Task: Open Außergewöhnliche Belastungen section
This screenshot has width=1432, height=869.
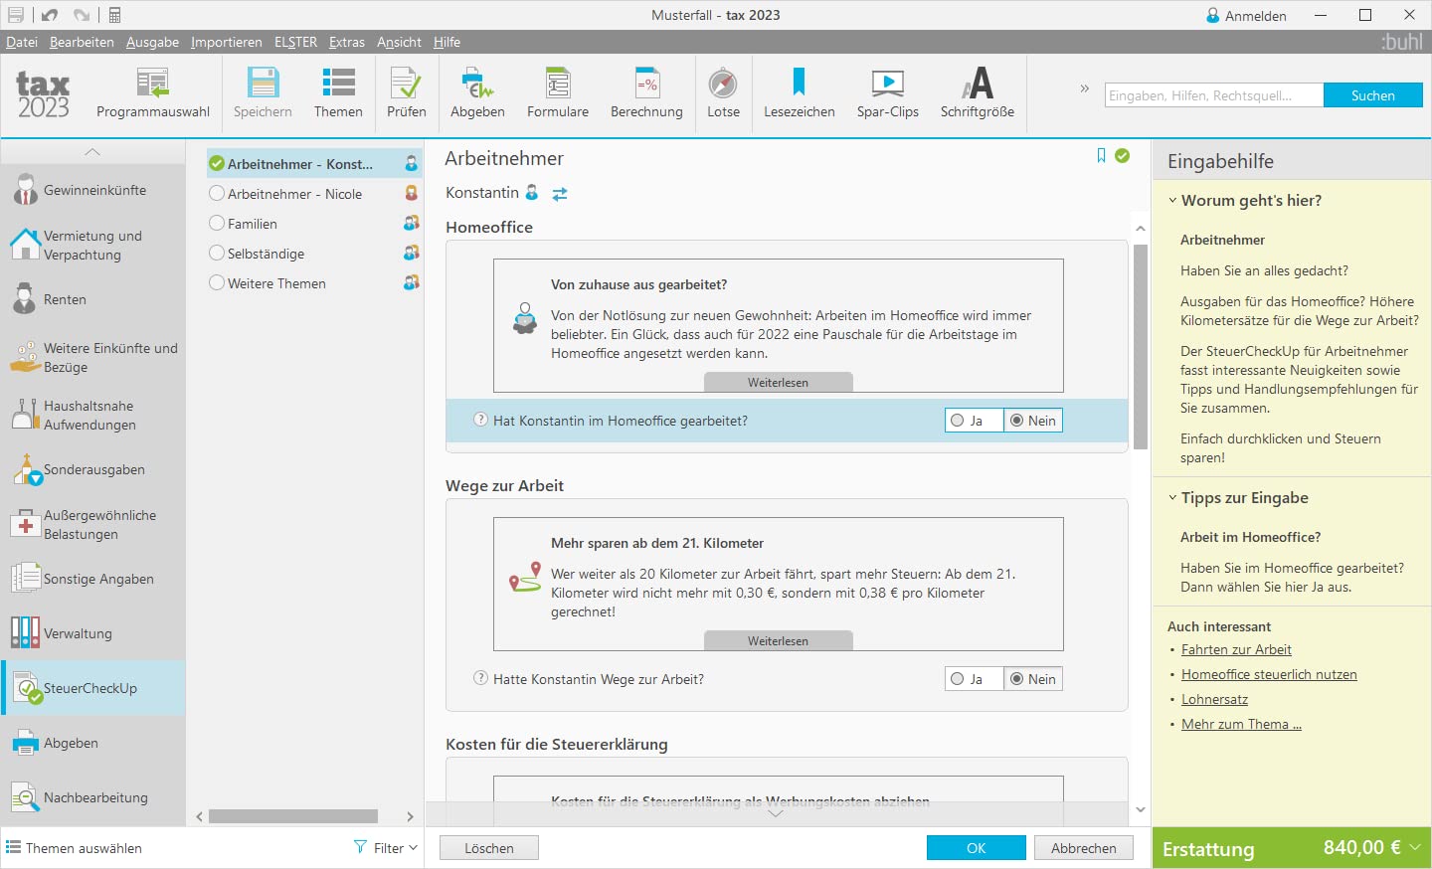Action: [x=92, y=524]
